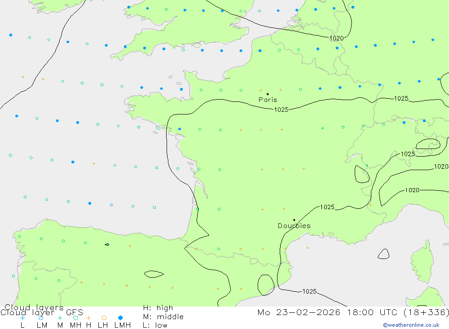Viewport: 449px width, 329px height.
Task: Click the blue plus L legend symbol
Action: click(x=22, y=318)
